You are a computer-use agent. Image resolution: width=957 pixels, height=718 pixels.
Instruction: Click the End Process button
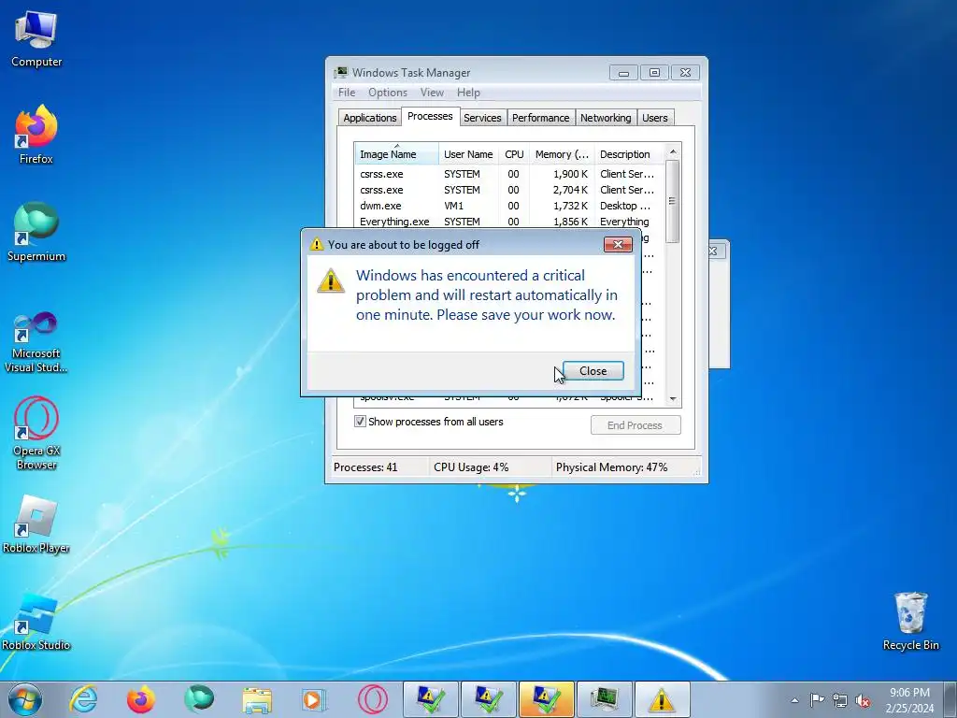click(636, 425)
